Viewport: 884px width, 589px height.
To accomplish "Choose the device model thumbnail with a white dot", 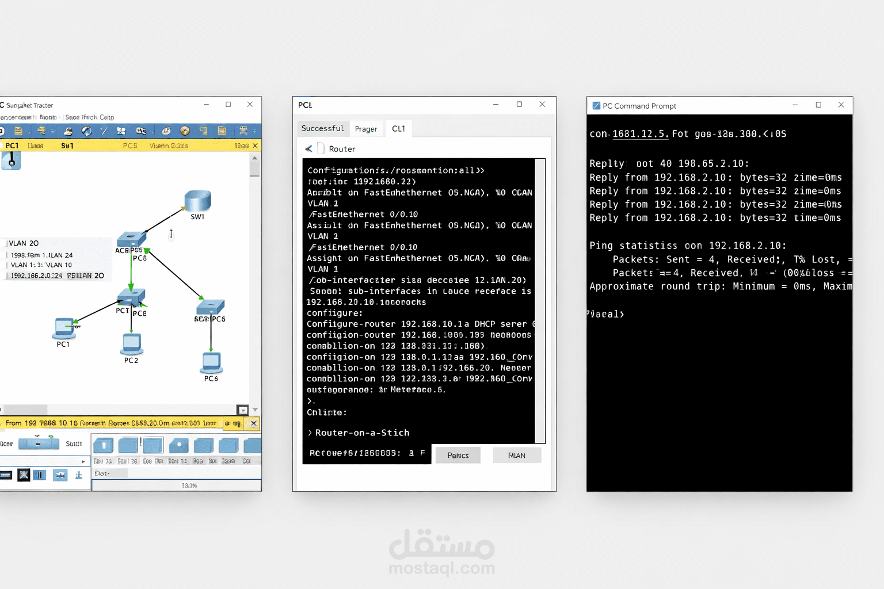I will pyautogui.click(x=179, y=446).
